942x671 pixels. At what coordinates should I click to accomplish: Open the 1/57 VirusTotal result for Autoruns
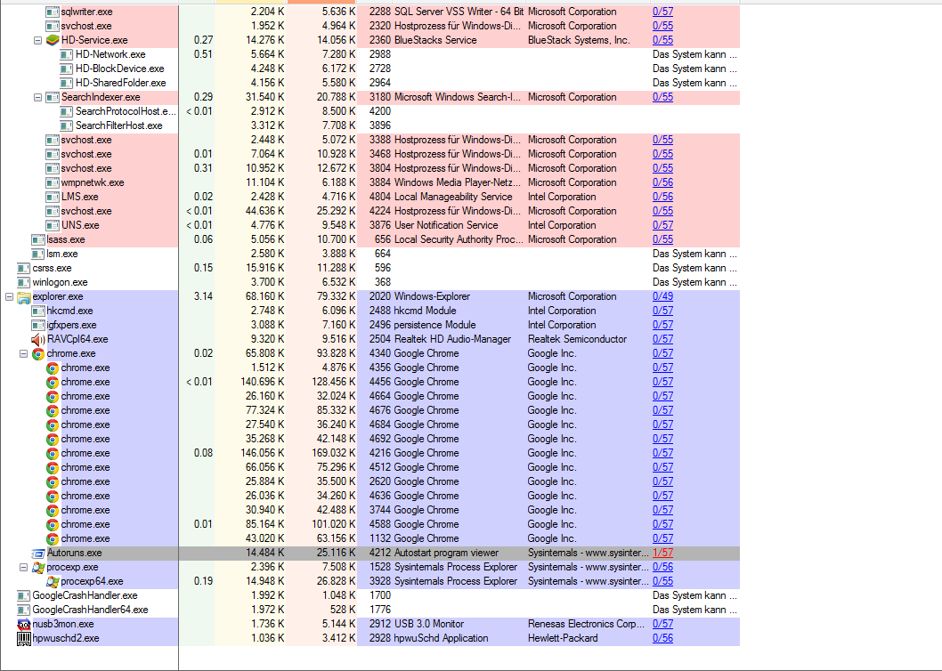coord(662,553)
